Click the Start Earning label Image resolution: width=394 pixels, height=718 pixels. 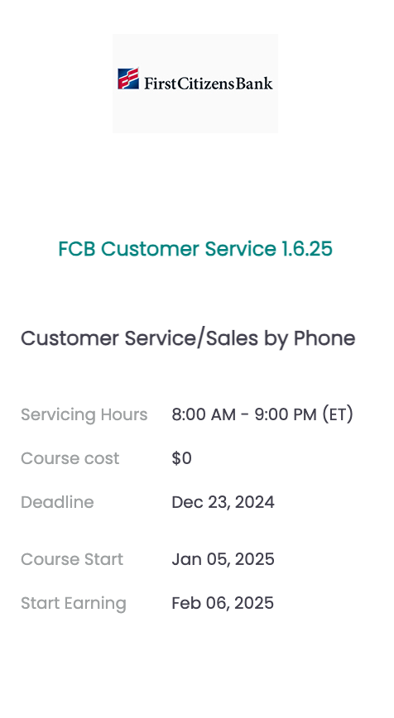pos(74,603)
